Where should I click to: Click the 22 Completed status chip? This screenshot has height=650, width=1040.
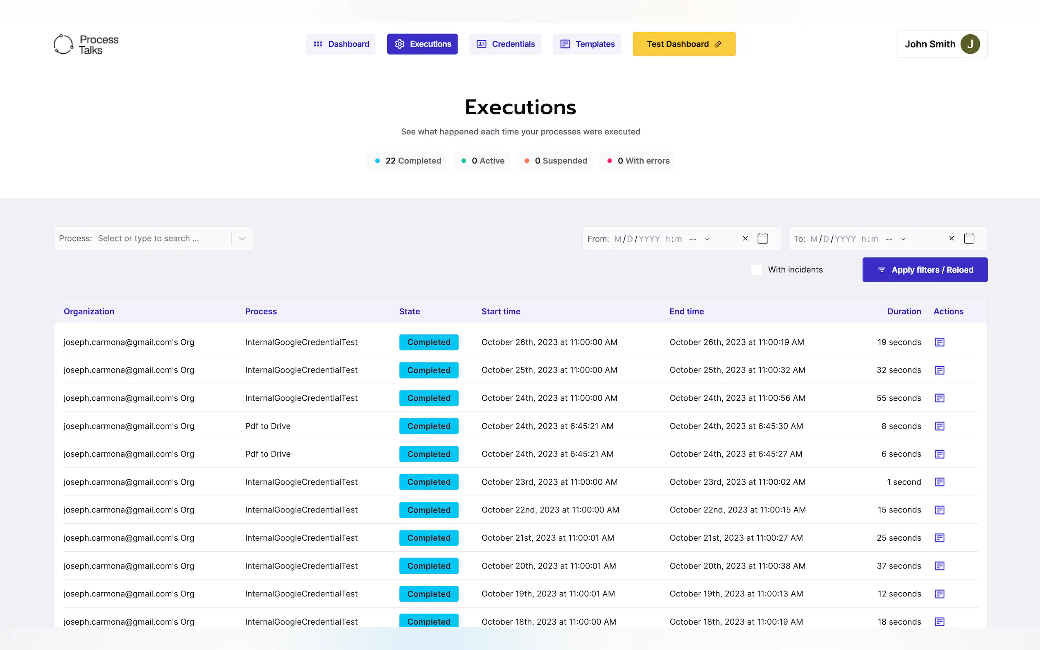coord(407,161)
